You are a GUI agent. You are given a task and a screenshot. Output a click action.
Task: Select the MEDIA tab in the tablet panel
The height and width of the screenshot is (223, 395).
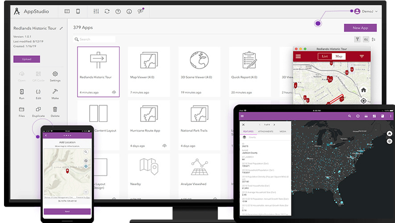[x=283, y=132]
